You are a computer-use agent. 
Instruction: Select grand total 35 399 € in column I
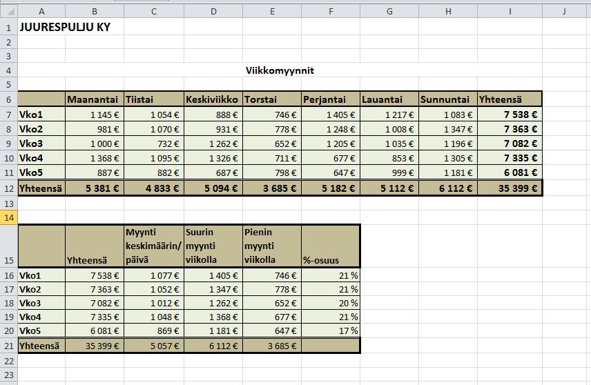click(510, 188)
